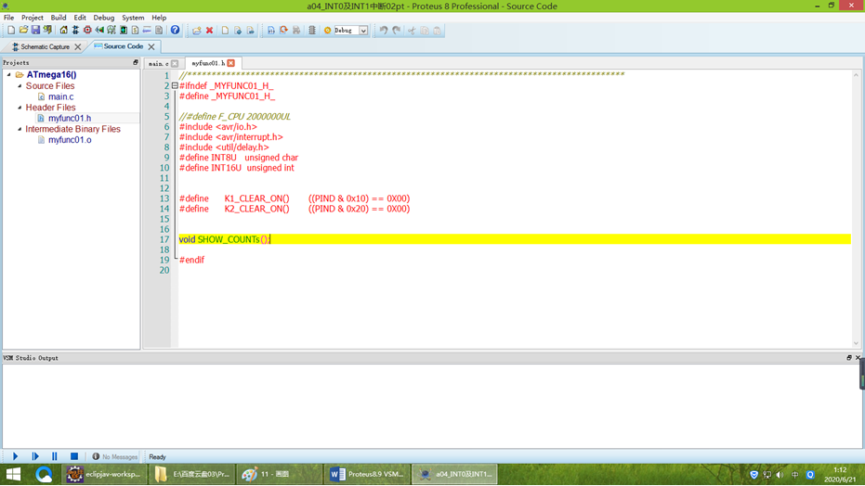Collapse the #ifndef code fold at line 2
The height and width of the screenshot is (486, 865).
click(x=175, y=86)
